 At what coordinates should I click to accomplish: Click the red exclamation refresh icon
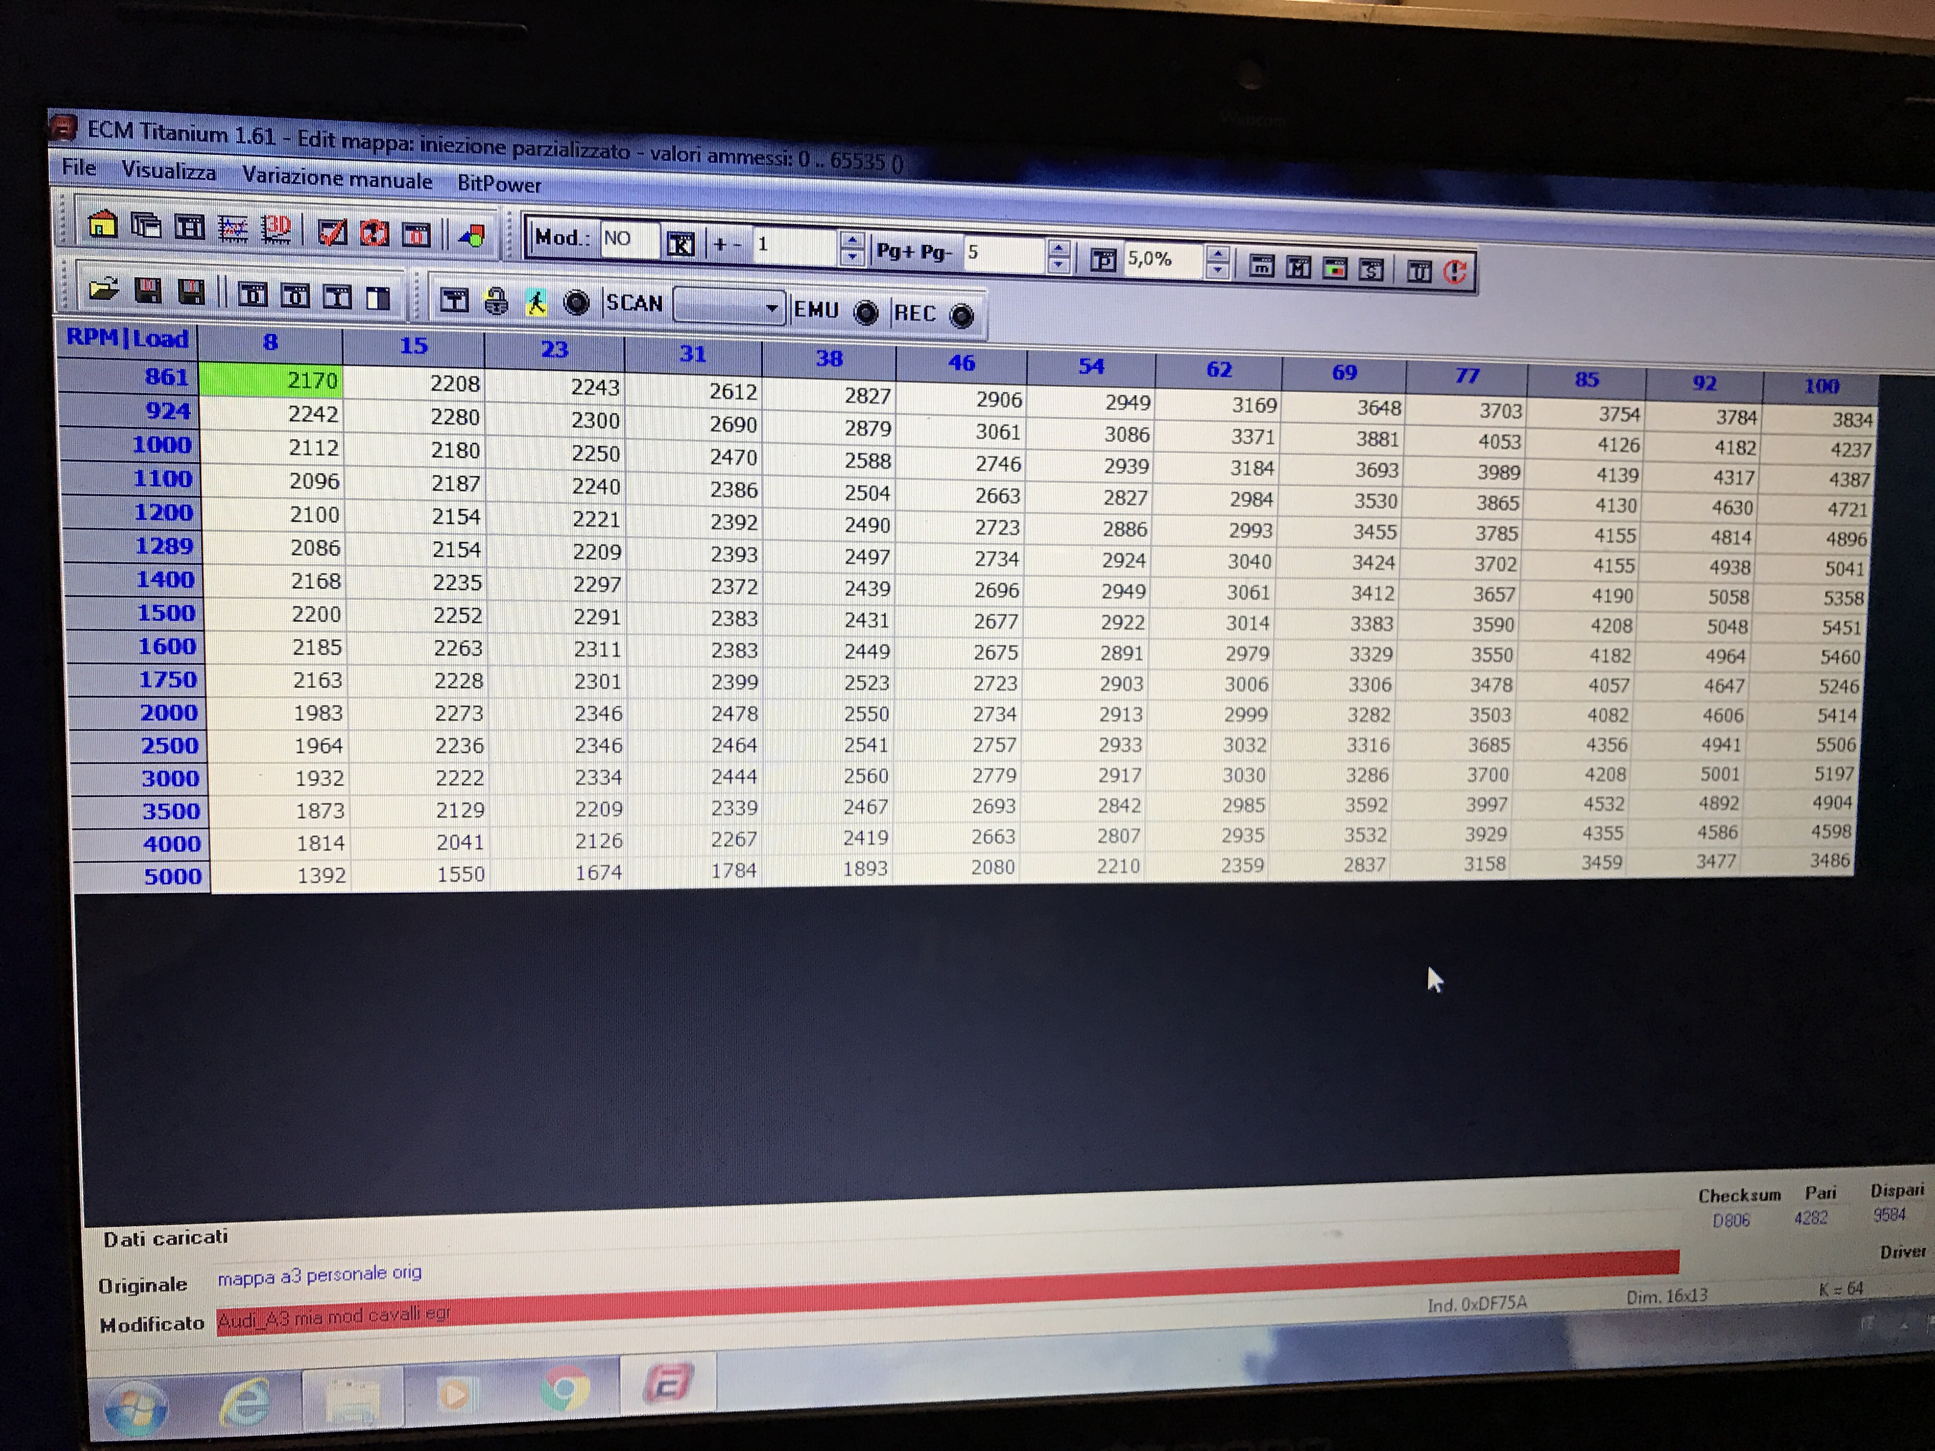coord(1455,272)
